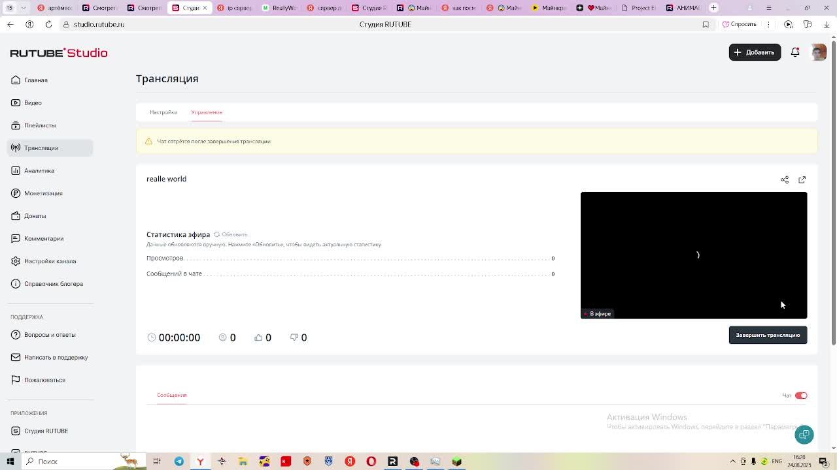Close the active Студия RUTUBE tab
Screen dimensions: 837x470
pos(205,8)
